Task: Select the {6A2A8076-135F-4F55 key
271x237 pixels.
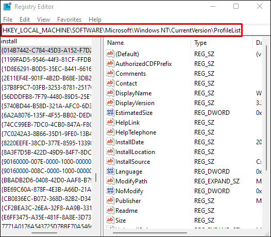Action: tap(46, 115)
